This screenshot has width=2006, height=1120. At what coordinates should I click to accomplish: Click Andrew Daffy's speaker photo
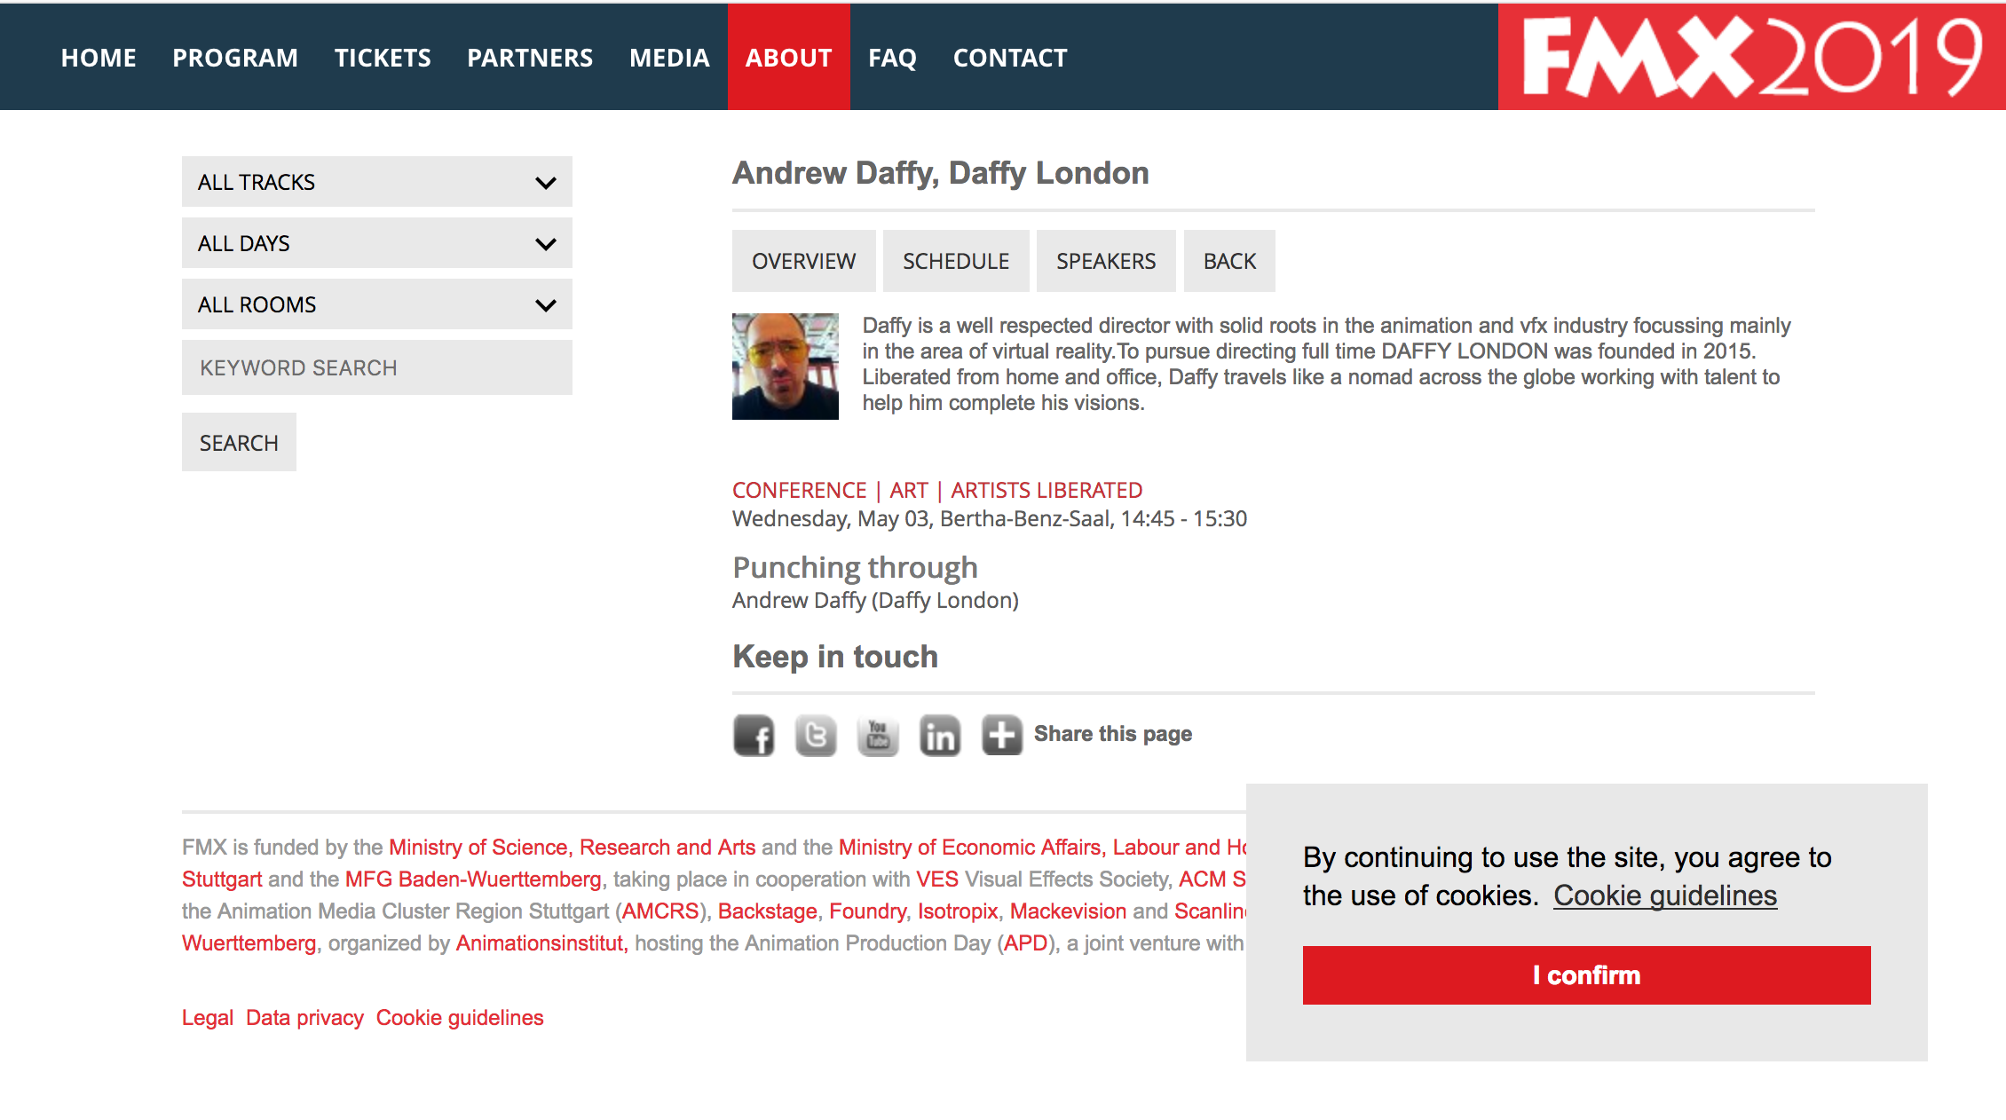coord(785,366)
